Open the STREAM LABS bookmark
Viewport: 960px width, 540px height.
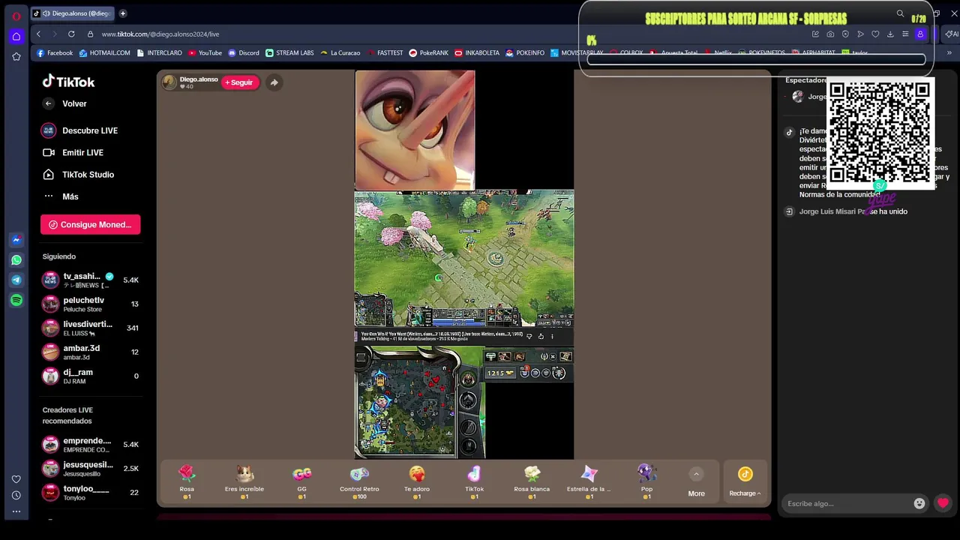click(x=289, y=53)
